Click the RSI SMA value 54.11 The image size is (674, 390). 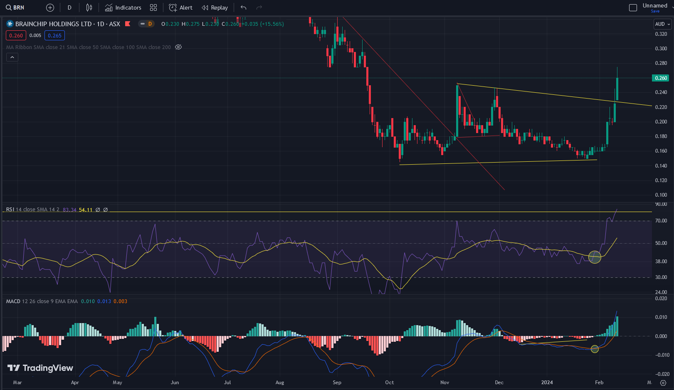[86, 210]
